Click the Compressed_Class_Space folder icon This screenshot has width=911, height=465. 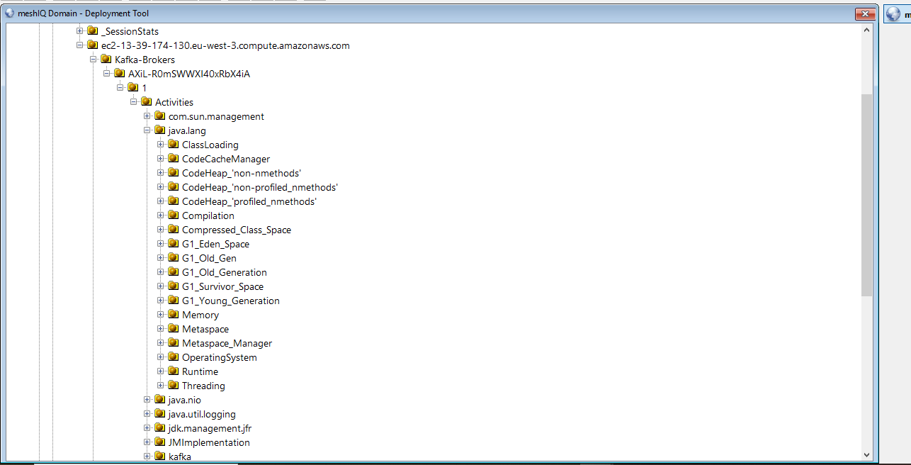click(174, 230)
